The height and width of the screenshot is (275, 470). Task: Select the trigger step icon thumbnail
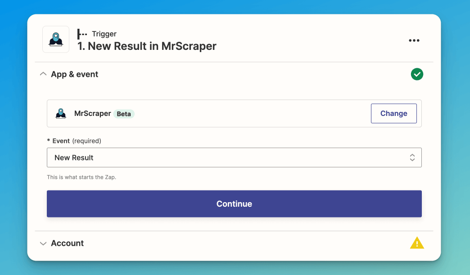coord(55,39)
